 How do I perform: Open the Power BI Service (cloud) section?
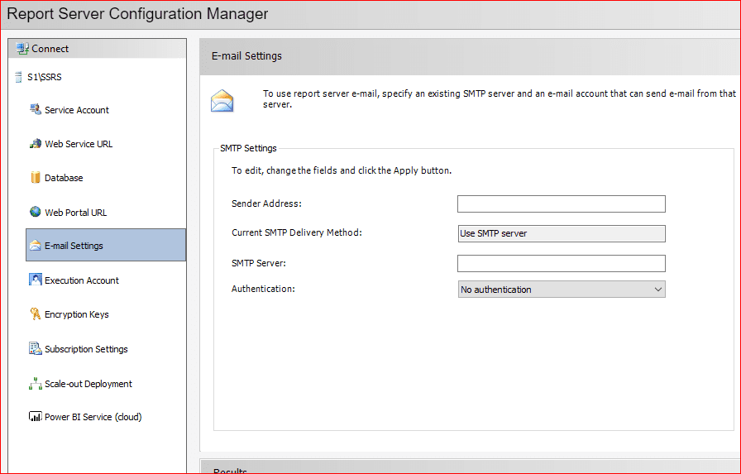pos(93,417)
